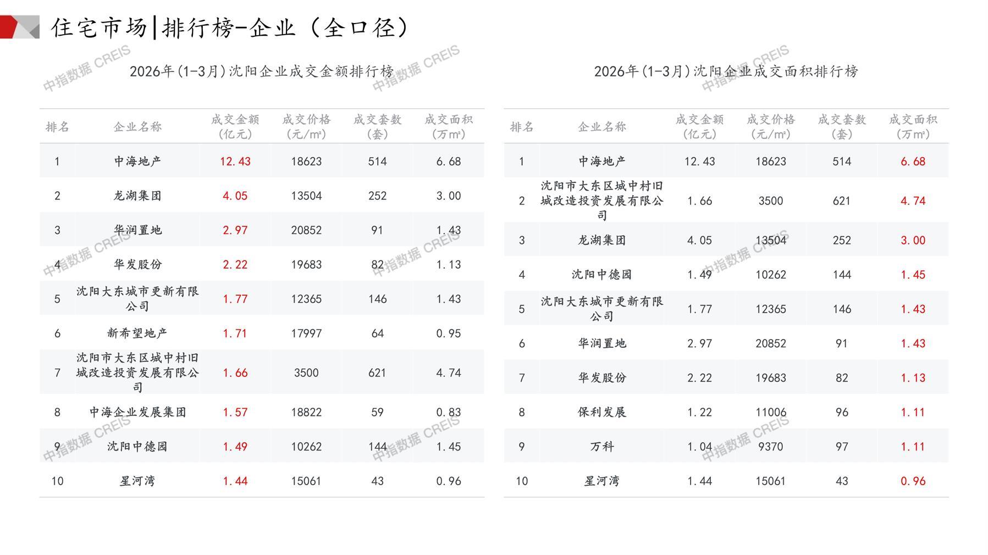The image size is (988, 555).
Task: Click the red 12.43 amount value
Action: point(235,162)
